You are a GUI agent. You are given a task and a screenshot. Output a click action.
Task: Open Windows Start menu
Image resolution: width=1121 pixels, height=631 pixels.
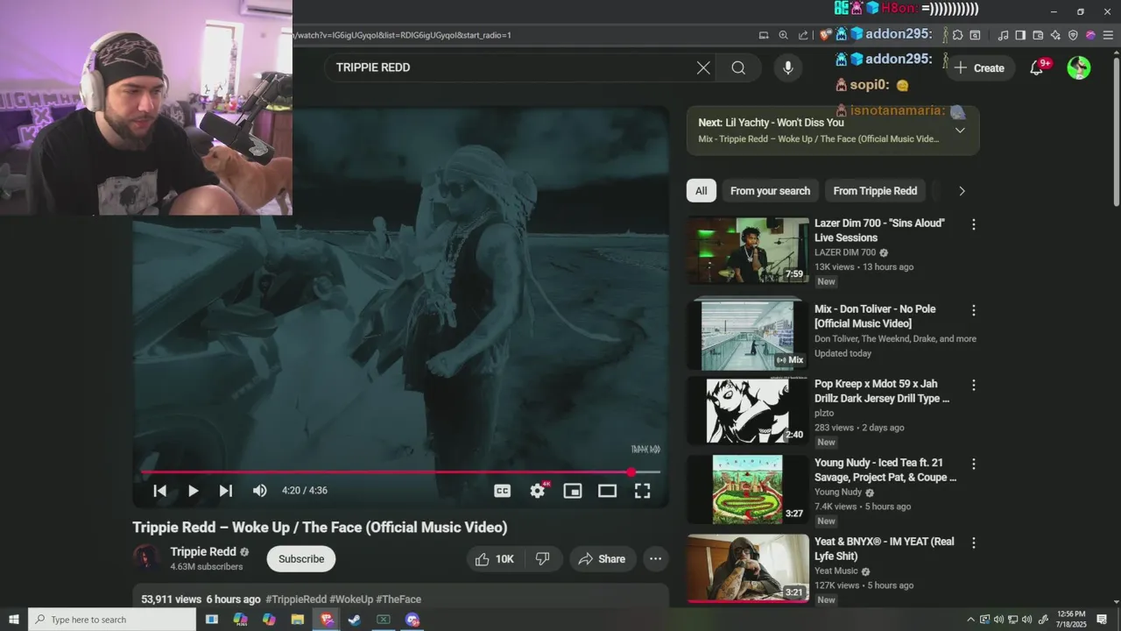(14, 620)
